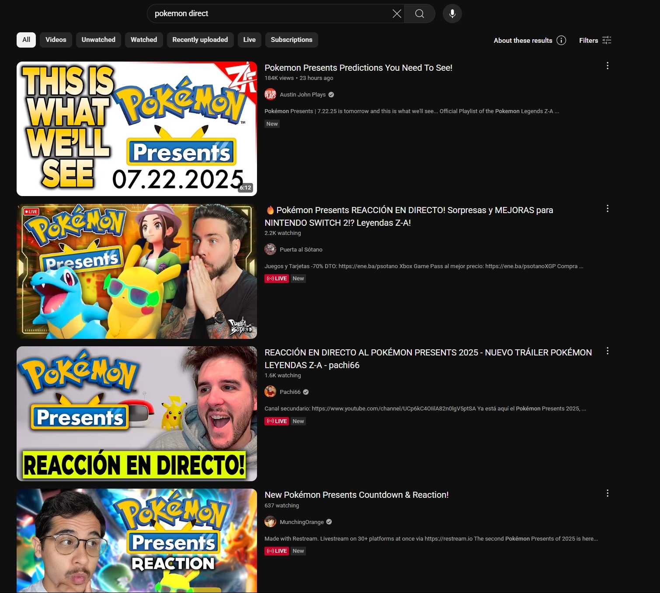Click LIVE badge under Pachi66 description

tap(277, 421)
